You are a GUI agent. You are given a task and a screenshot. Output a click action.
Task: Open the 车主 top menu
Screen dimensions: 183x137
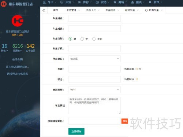click(50, 2)
